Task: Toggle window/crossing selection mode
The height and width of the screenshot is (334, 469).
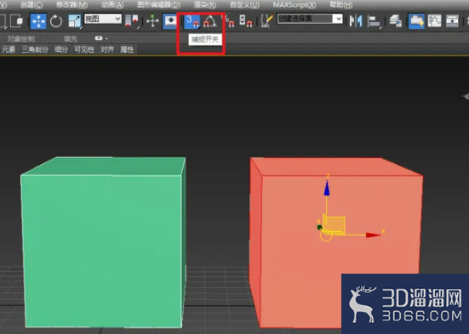Action: [x=17, y=21]
